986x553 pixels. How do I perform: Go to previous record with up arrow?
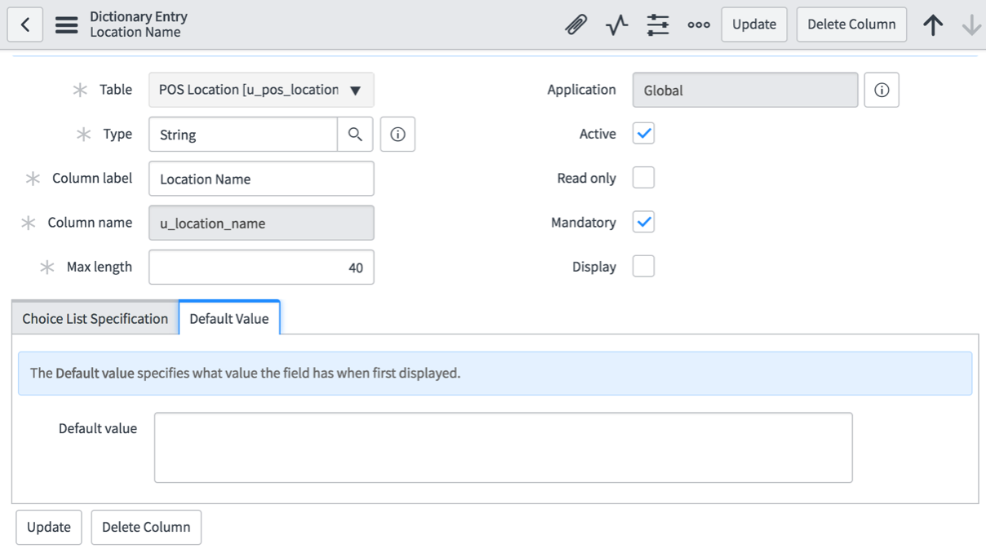[x=933, y=25]
